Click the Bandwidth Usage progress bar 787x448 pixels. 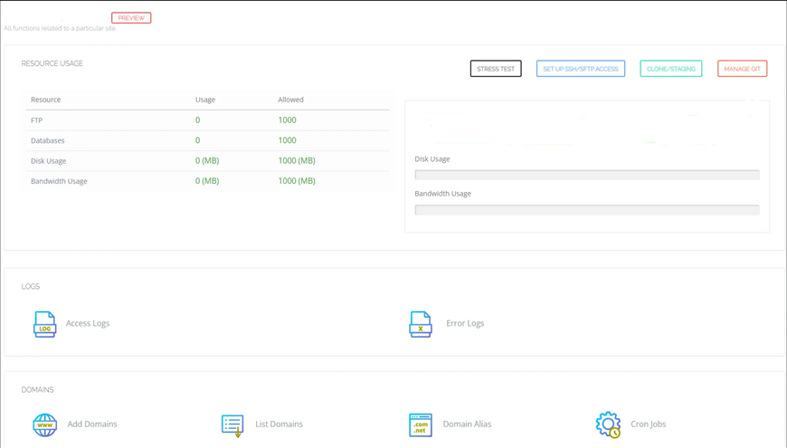[x=587, y=209]
